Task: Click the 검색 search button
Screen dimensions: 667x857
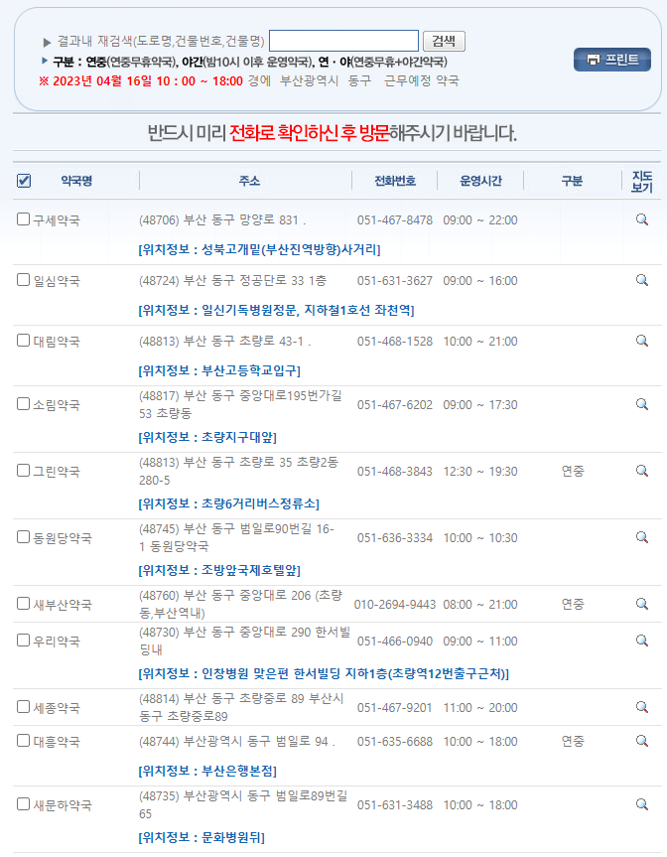Action: pos(444,41)
